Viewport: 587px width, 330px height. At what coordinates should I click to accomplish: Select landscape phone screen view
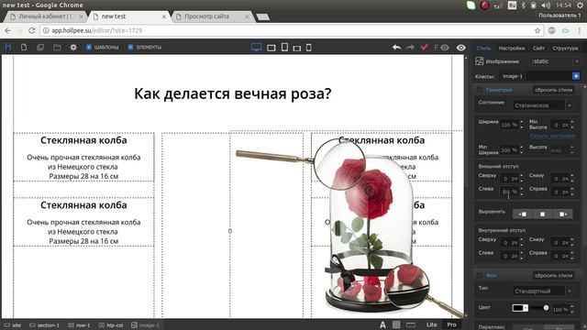[297, 48]
